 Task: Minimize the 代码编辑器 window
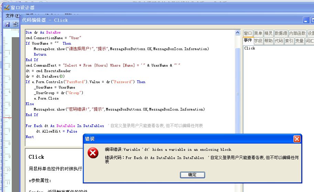click(x=306, y=20)
